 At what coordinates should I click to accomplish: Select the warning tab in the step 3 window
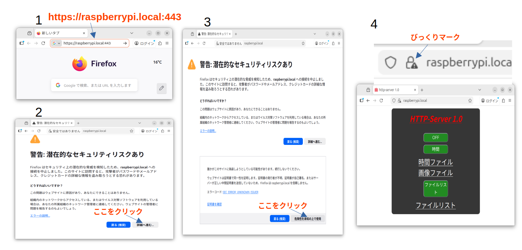click(215, 34)
